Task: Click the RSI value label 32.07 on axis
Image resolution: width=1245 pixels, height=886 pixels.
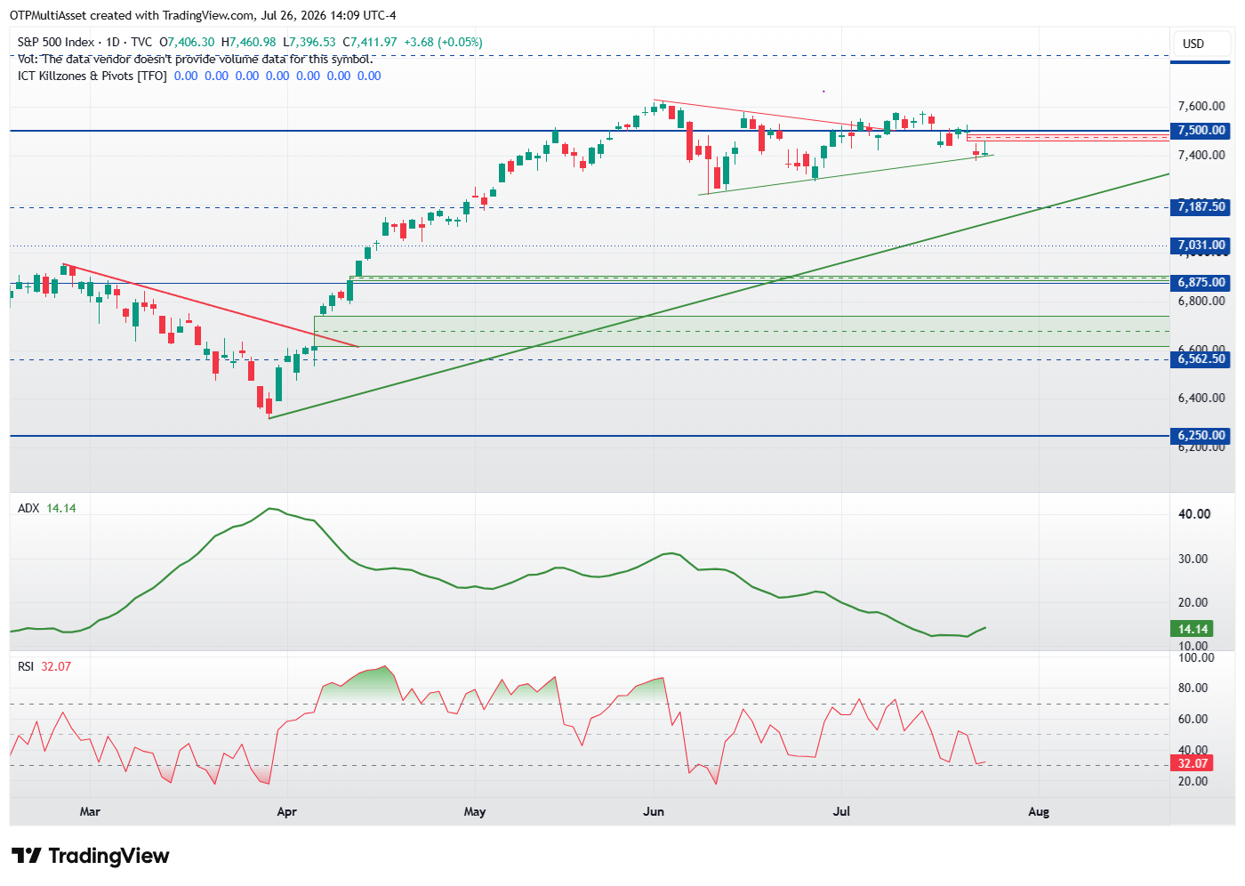Action: 1193,763
